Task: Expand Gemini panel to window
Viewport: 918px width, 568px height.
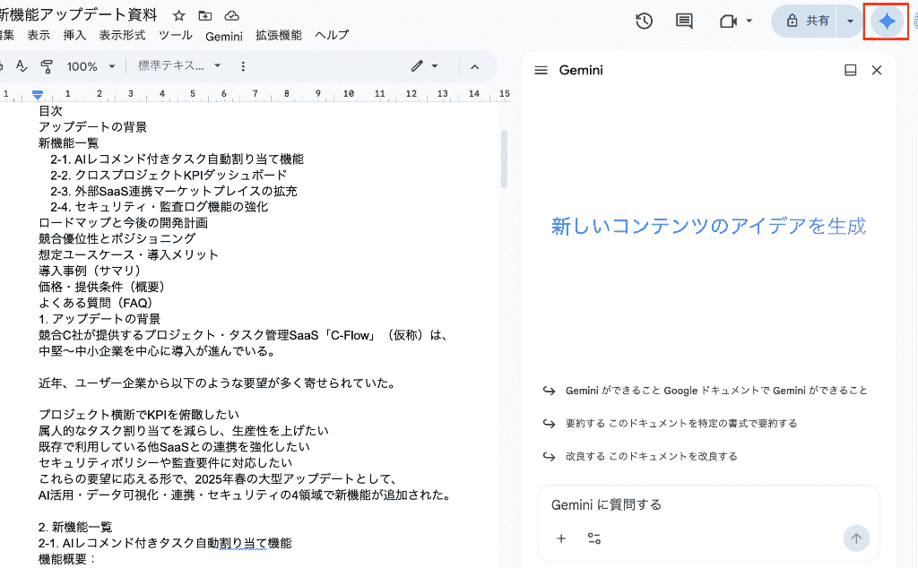Action: pyautogui.click(x=850, y=70)
